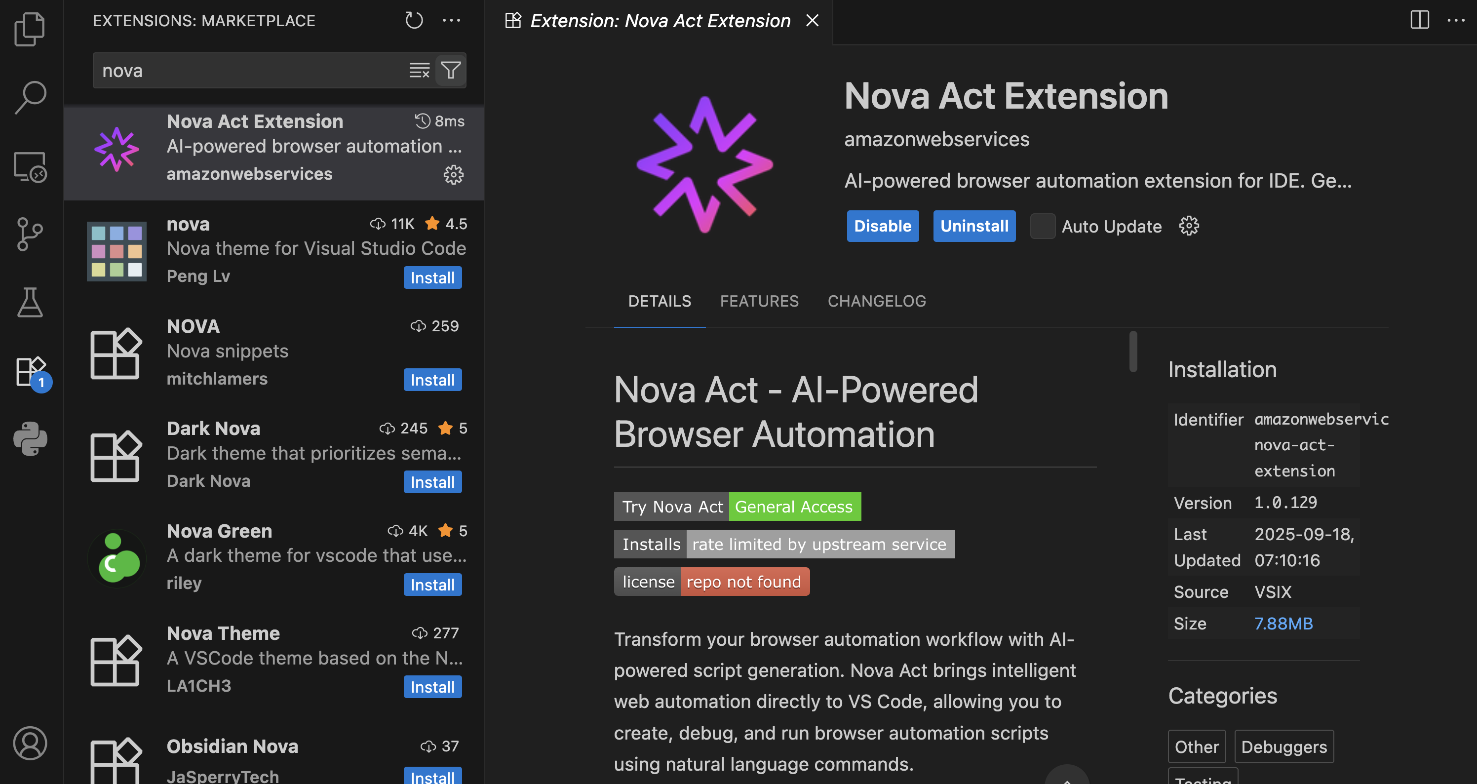Open filter extensions dropdown

pos(451,71)
